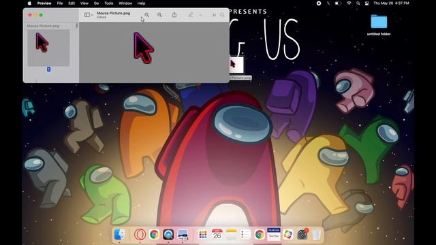Open the Go menu

tap(96, 3)
